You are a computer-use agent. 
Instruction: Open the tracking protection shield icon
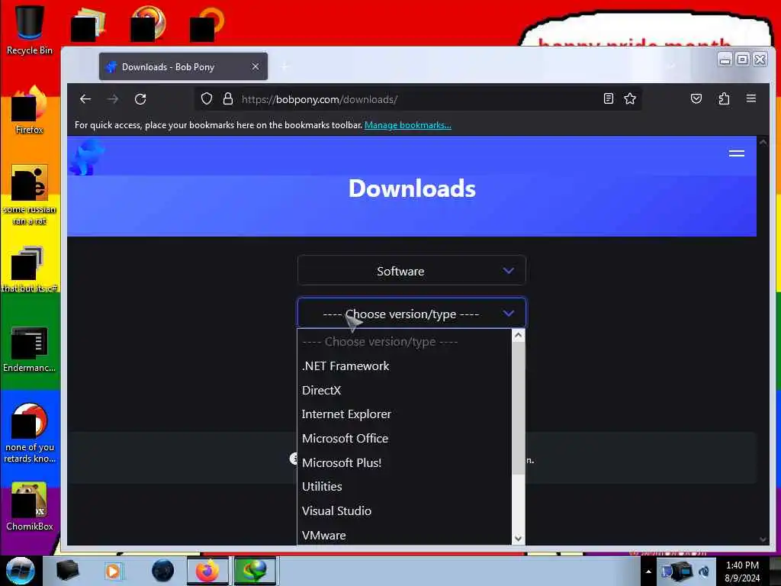click(x=207, y=98)
